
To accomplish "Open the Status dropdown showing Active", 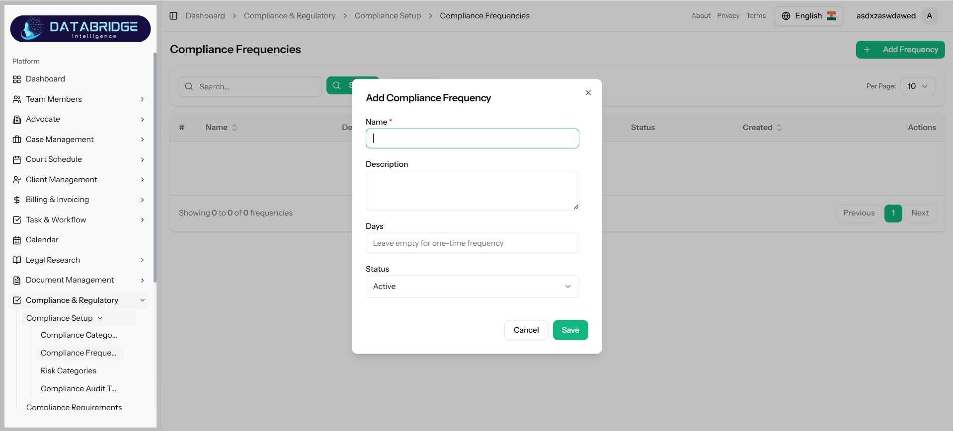I will point(472,287).
